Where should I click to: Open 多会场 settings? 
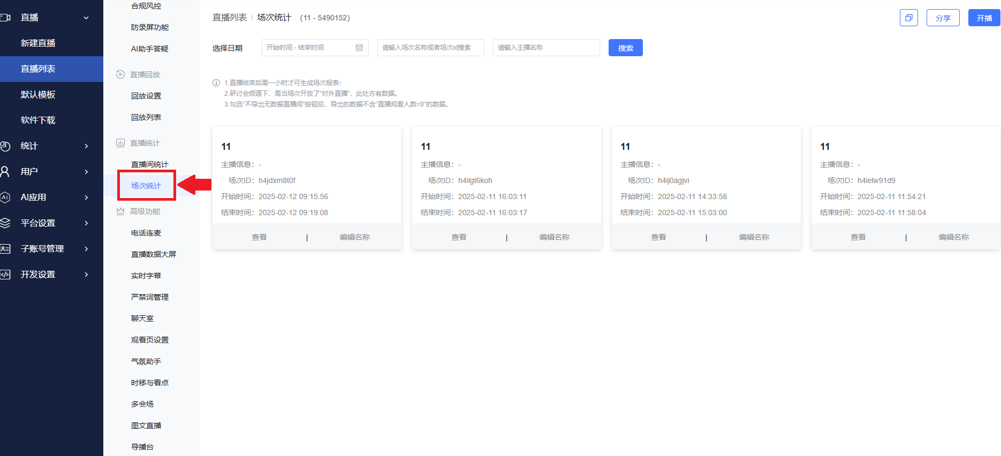pos(142,404)
